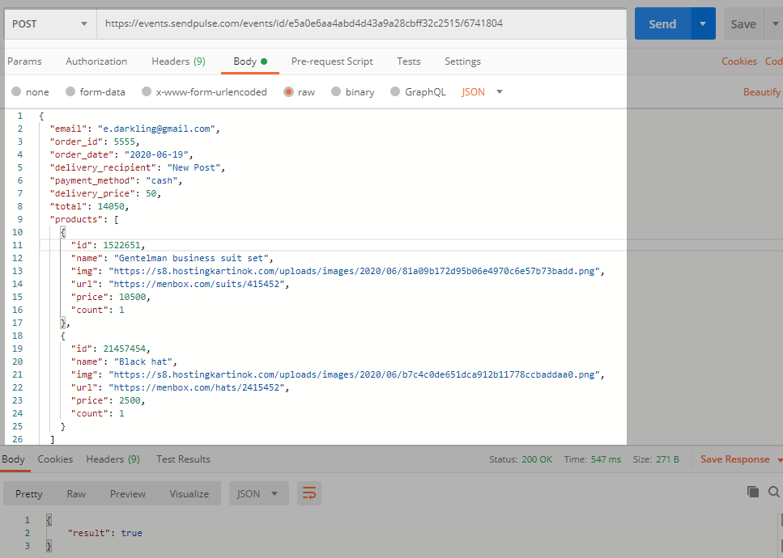The height and width of the screenshot is (558, 783).
Task: Click the request URL input field
Action: 361,23
